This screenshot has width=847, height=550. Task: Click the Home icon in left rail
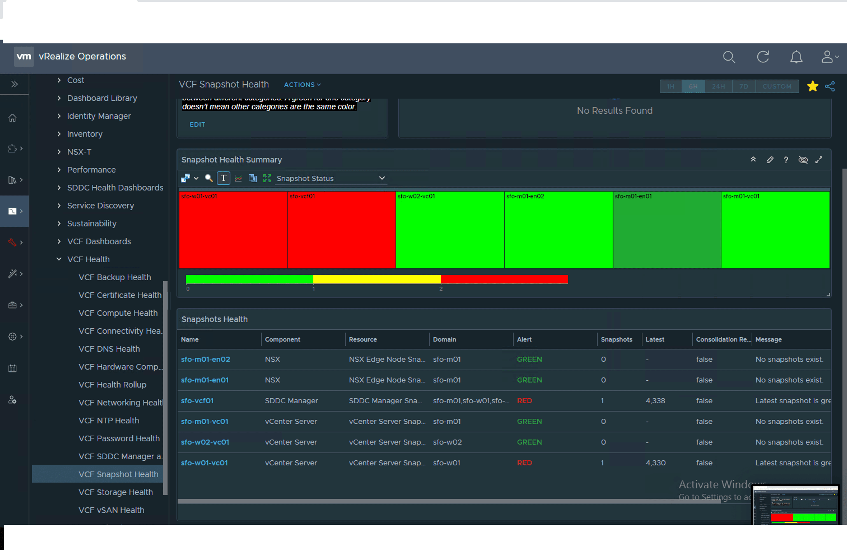pyautogui.click(x=12, y=118)
